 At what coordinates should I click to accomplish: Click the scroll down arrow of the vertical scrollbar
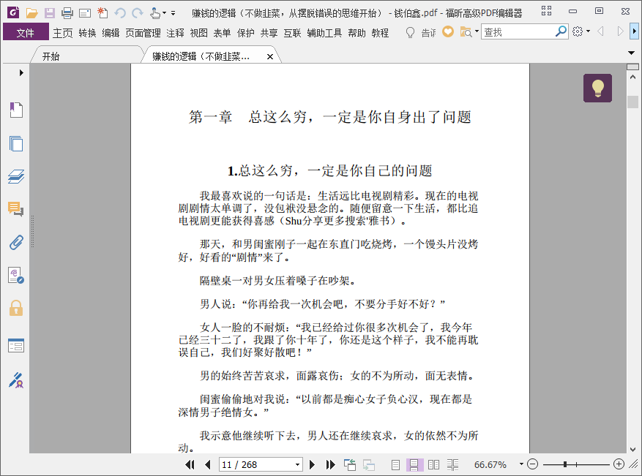pos(632,449)
